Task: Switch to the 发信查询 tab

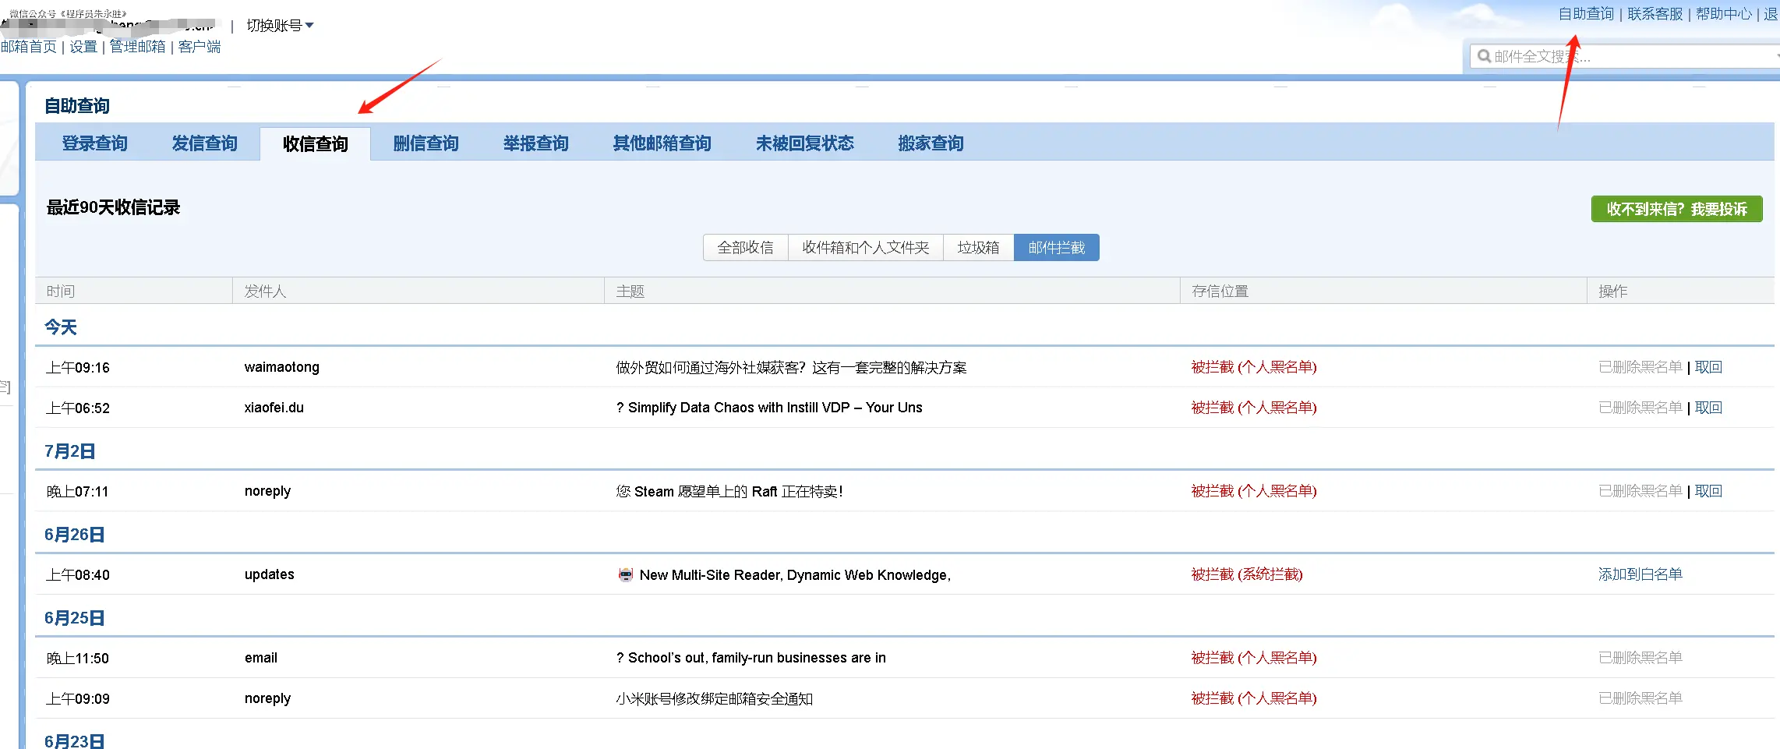Action: pyautogui.click(x=204, y=143)
